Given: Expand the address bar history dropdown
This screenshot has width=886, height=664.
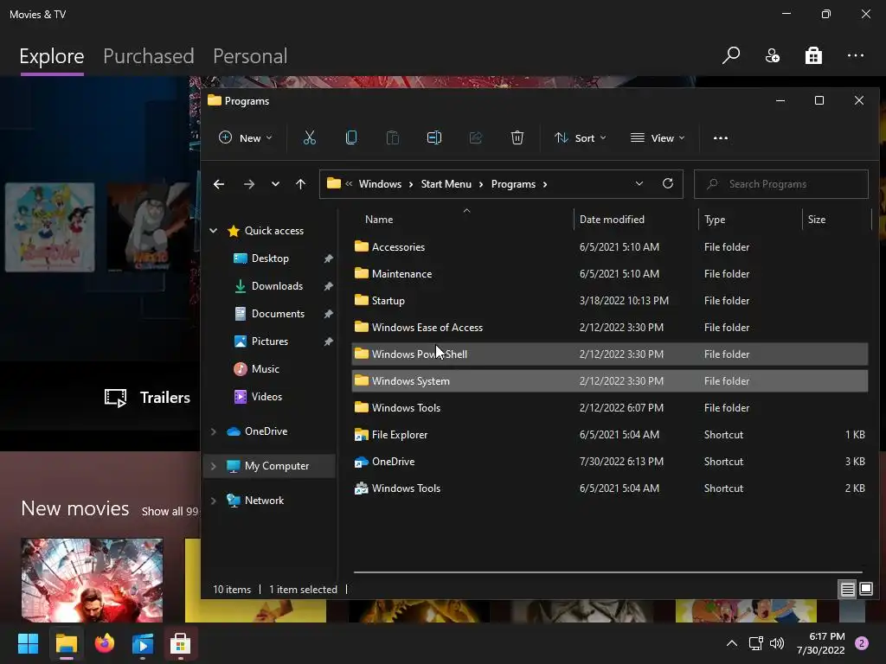Looking at the screenshot, I should coord(639,183).
